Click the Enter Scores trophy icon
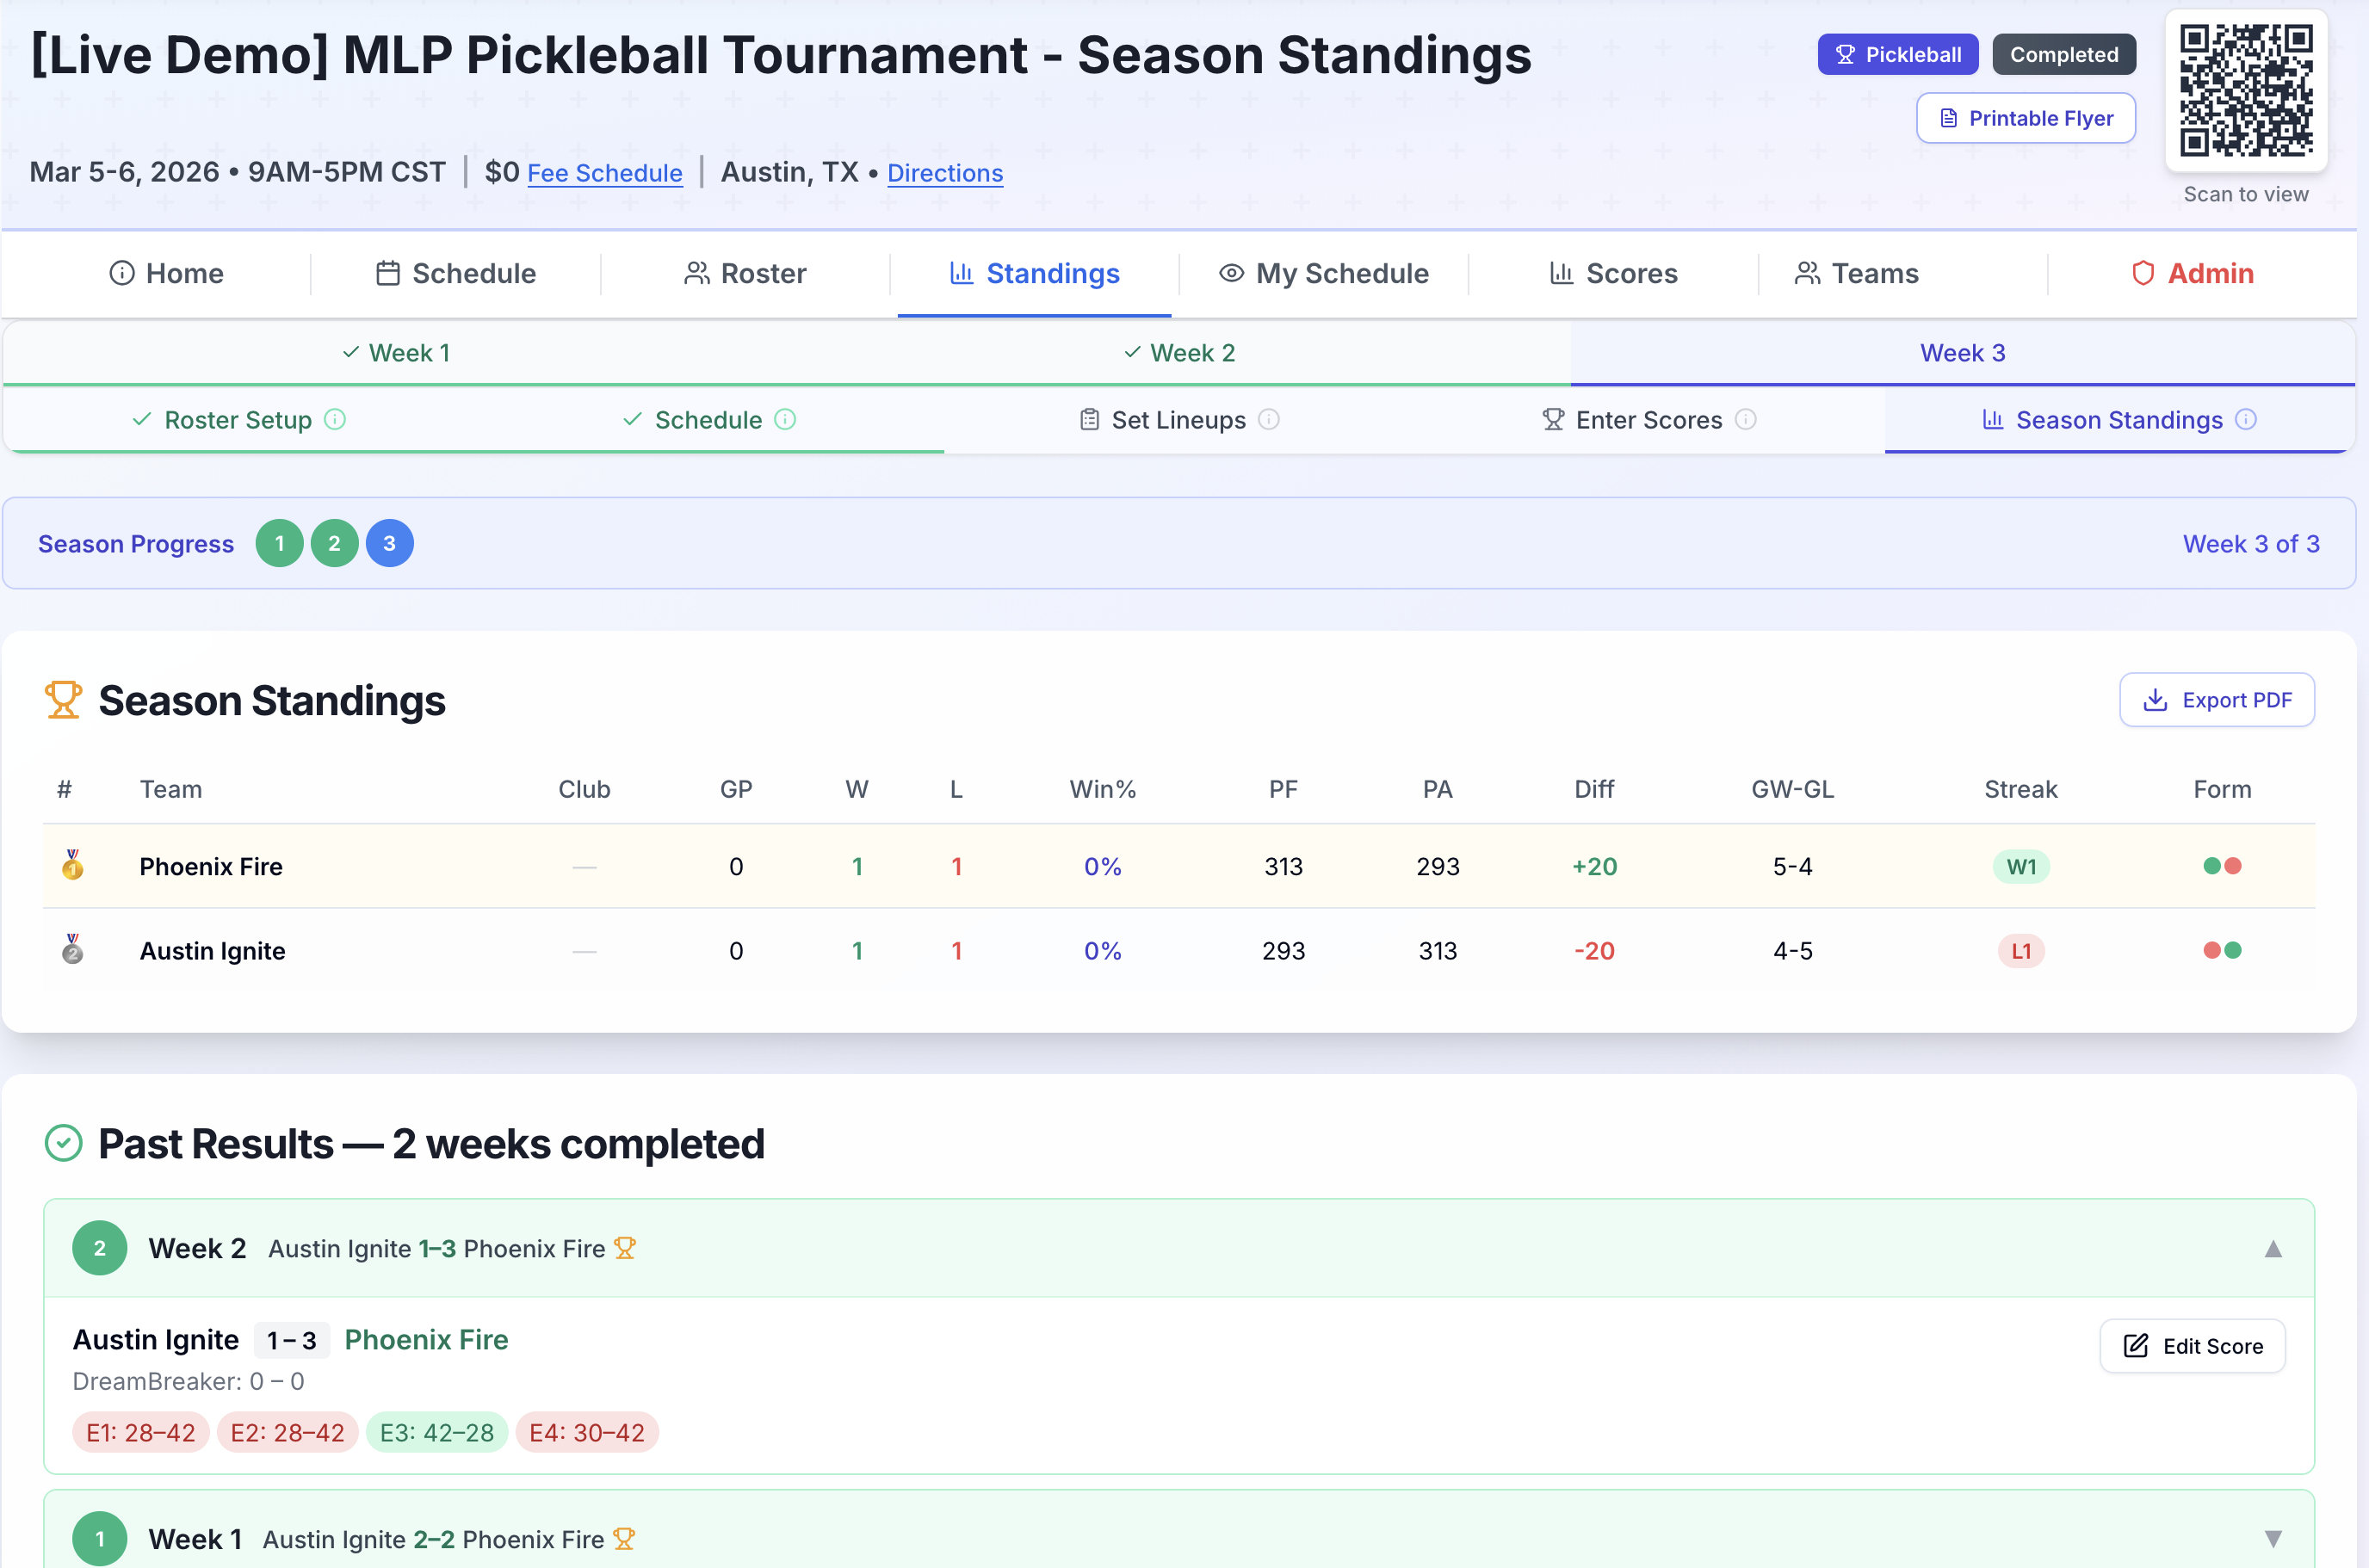2369x1568 pixels. [1552, 420]
